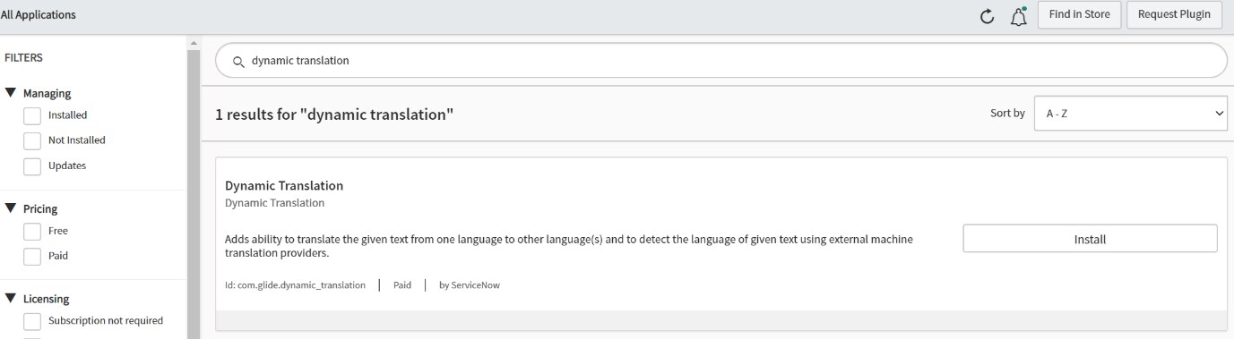Enable the Not Installed filter

32,140
